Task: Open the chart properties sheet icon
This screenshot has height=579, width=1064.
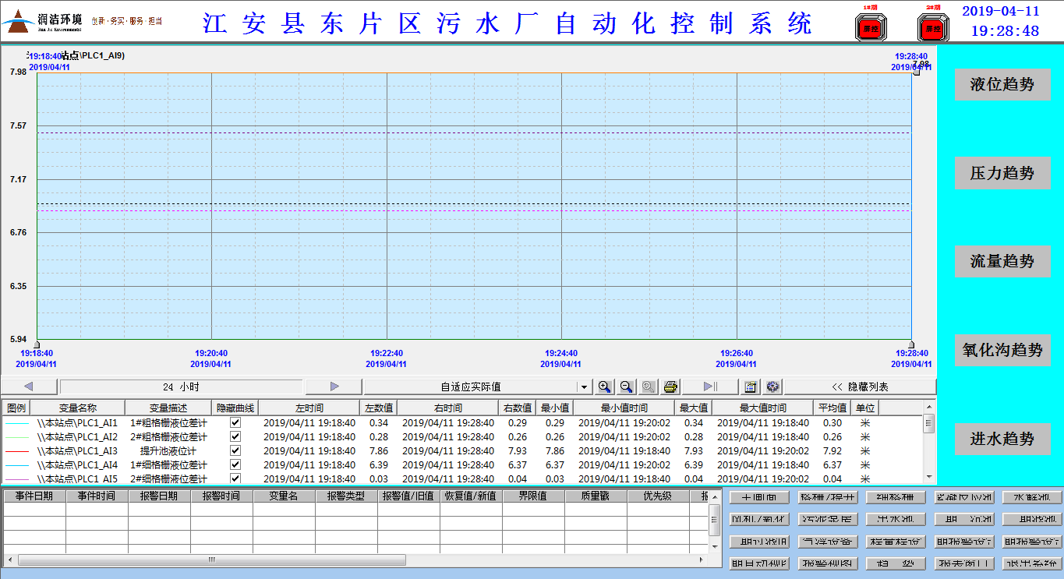Action: tap(751, 387)
